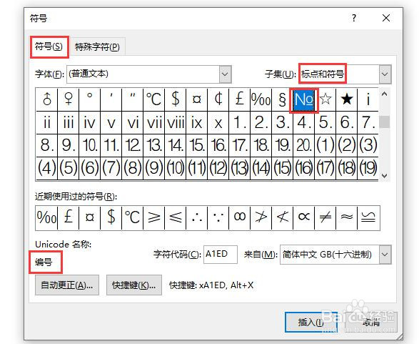Open the ? help button in title bar
Image resolution: width=419 pixels, height=344 pixels.
(354, 18)
